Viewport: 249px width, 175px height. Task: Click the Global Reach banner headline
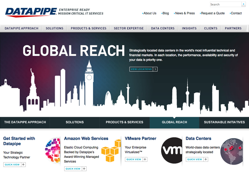point(74,51)
